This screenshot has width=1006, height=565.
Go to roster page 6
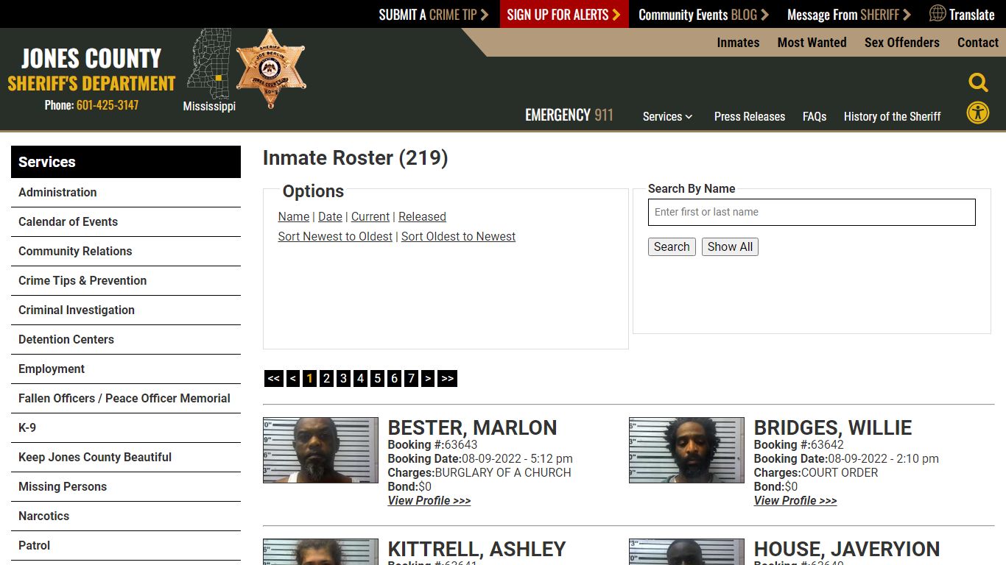[394, 378]
